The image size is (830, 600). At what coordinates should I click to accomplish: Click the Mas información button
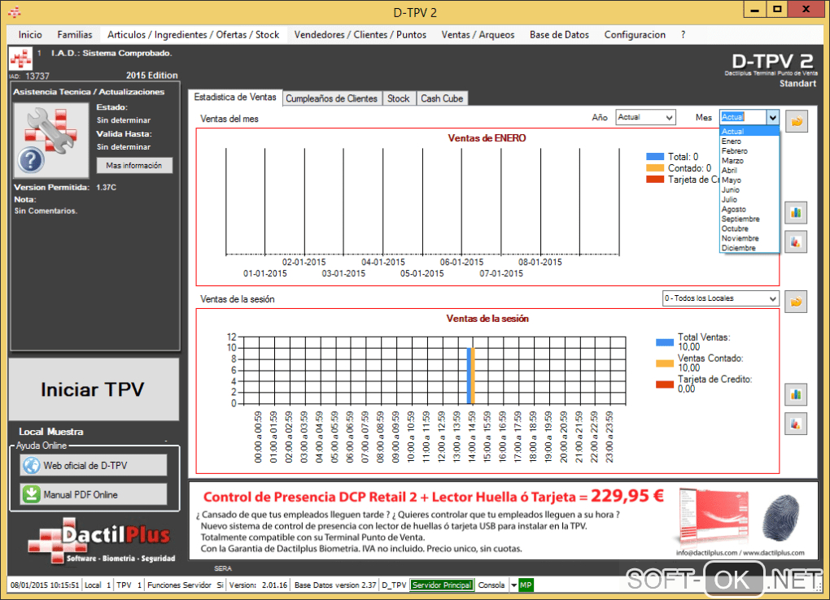point(134,166)
